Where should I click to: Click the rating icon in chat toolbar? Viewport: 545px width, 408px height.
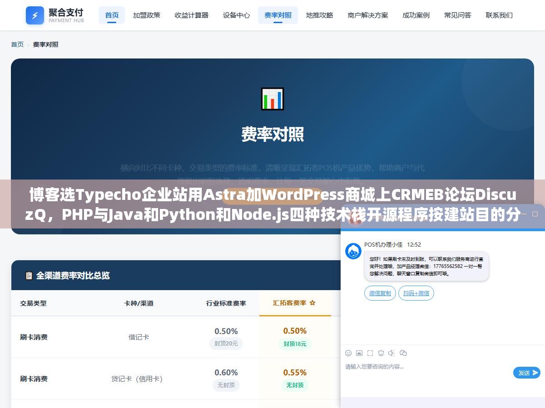(381, 353)
